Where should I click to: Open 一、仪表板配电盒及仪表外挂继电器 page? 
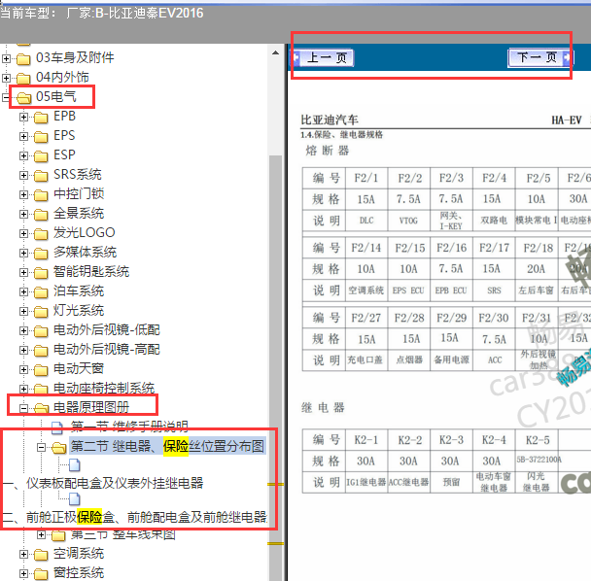click(103, 484)
